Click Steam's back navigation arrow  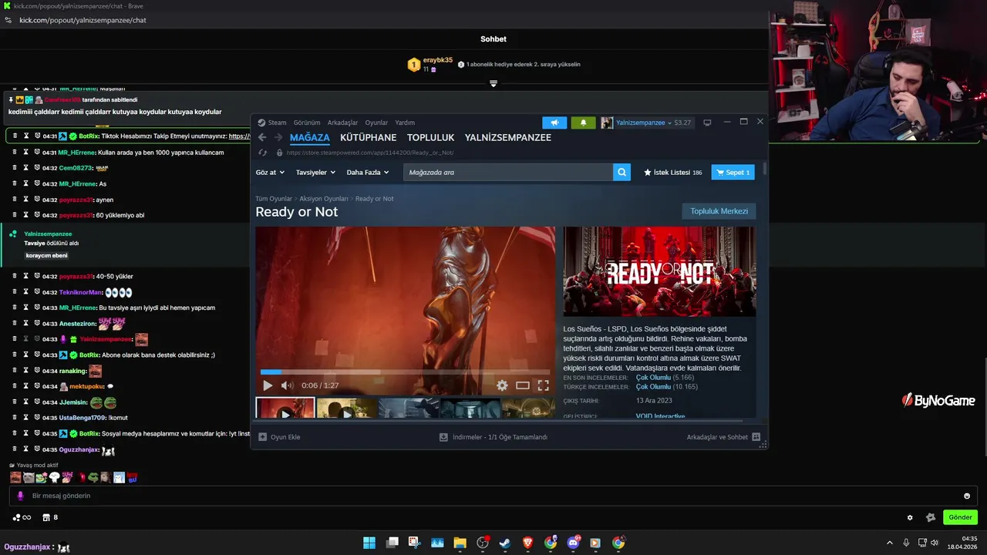coord(262,138)
